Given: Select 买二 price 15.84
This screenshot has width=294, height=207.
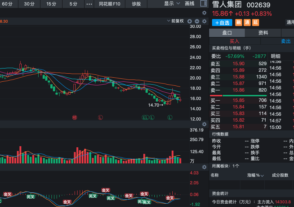Looking at the screenshot, I should click(239, 107).
